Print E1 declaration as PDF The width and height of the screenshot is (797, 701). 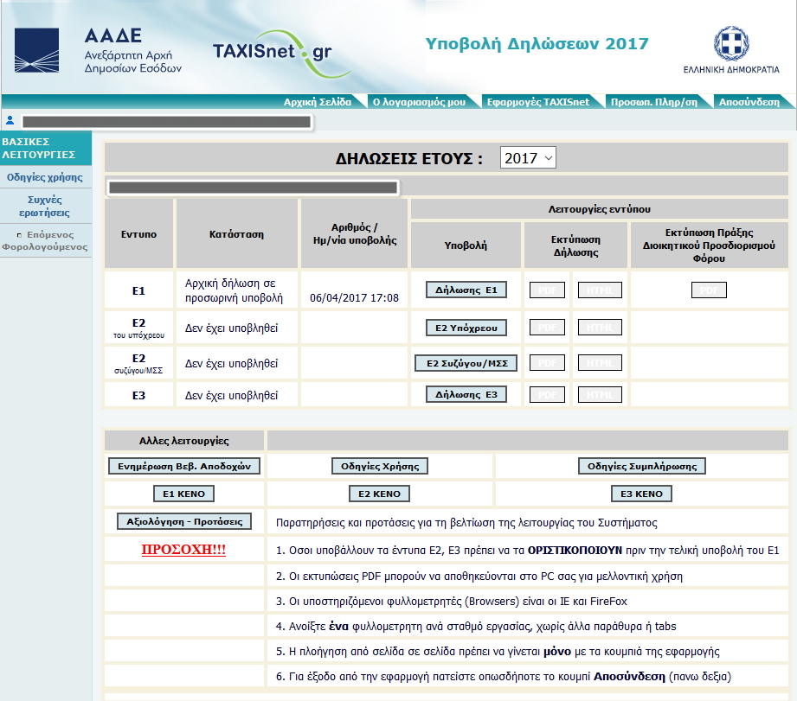click(547, 290)
